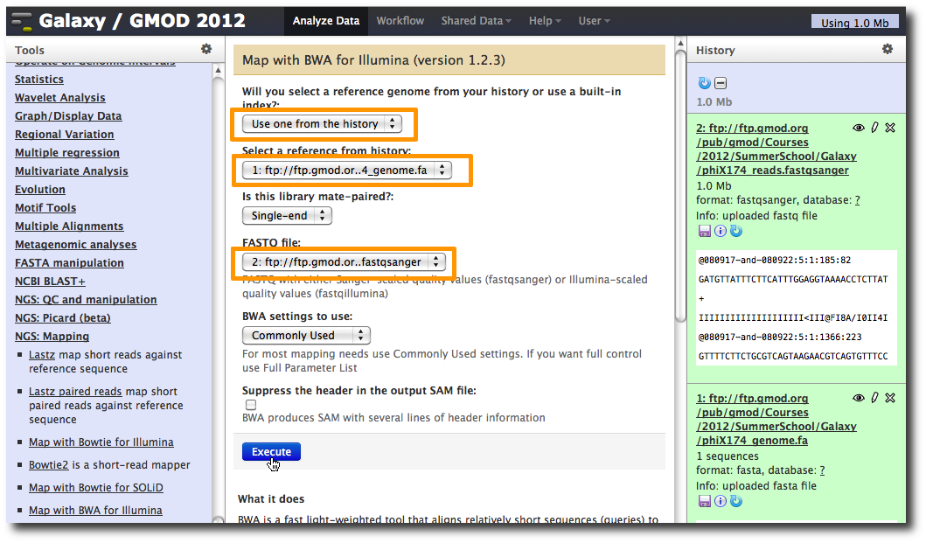
Task: Open the Map with Bowtie for SOLiD tool
Action: (x=95, y=487)
